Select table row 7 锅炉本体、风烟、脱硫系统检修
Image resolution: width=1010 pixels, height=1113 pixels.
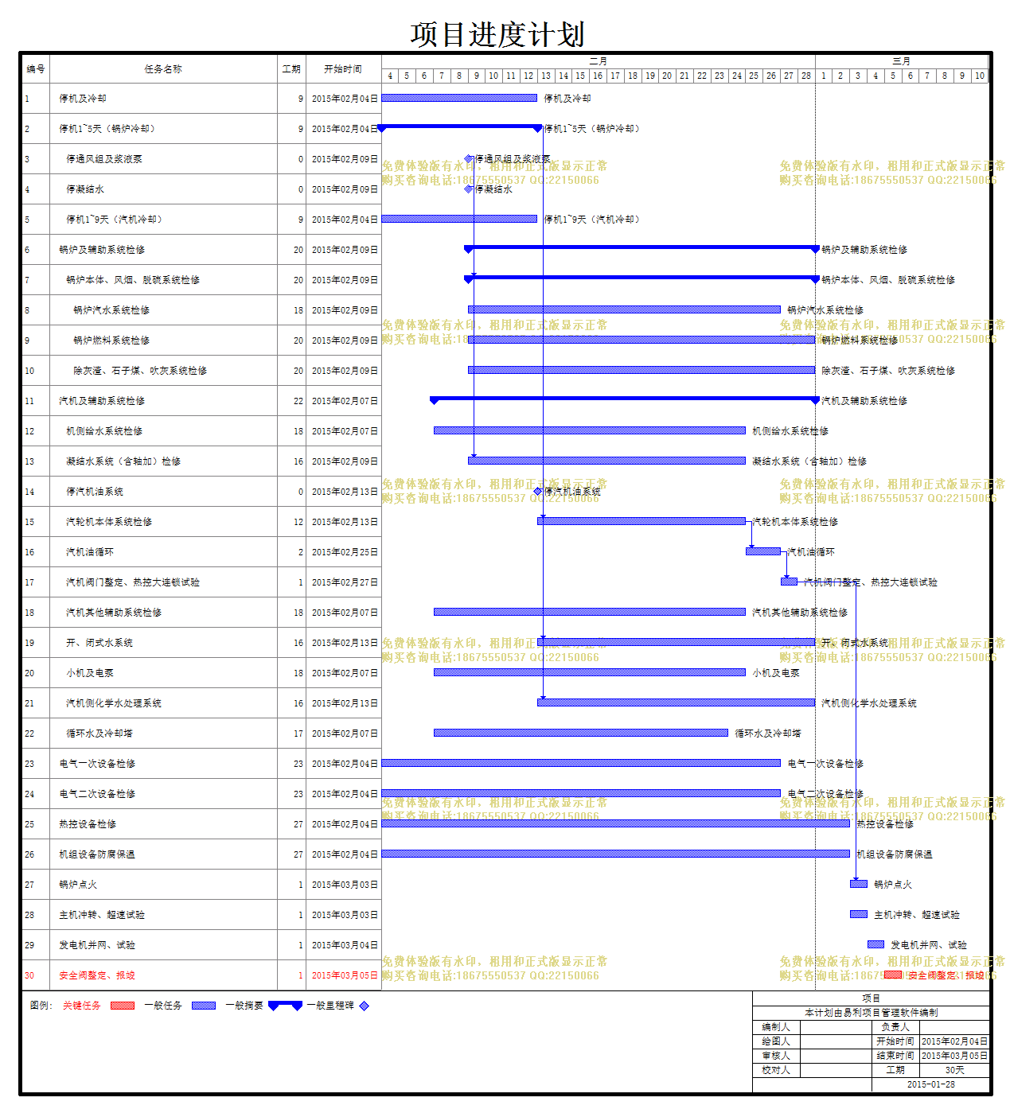coord(201,280)
